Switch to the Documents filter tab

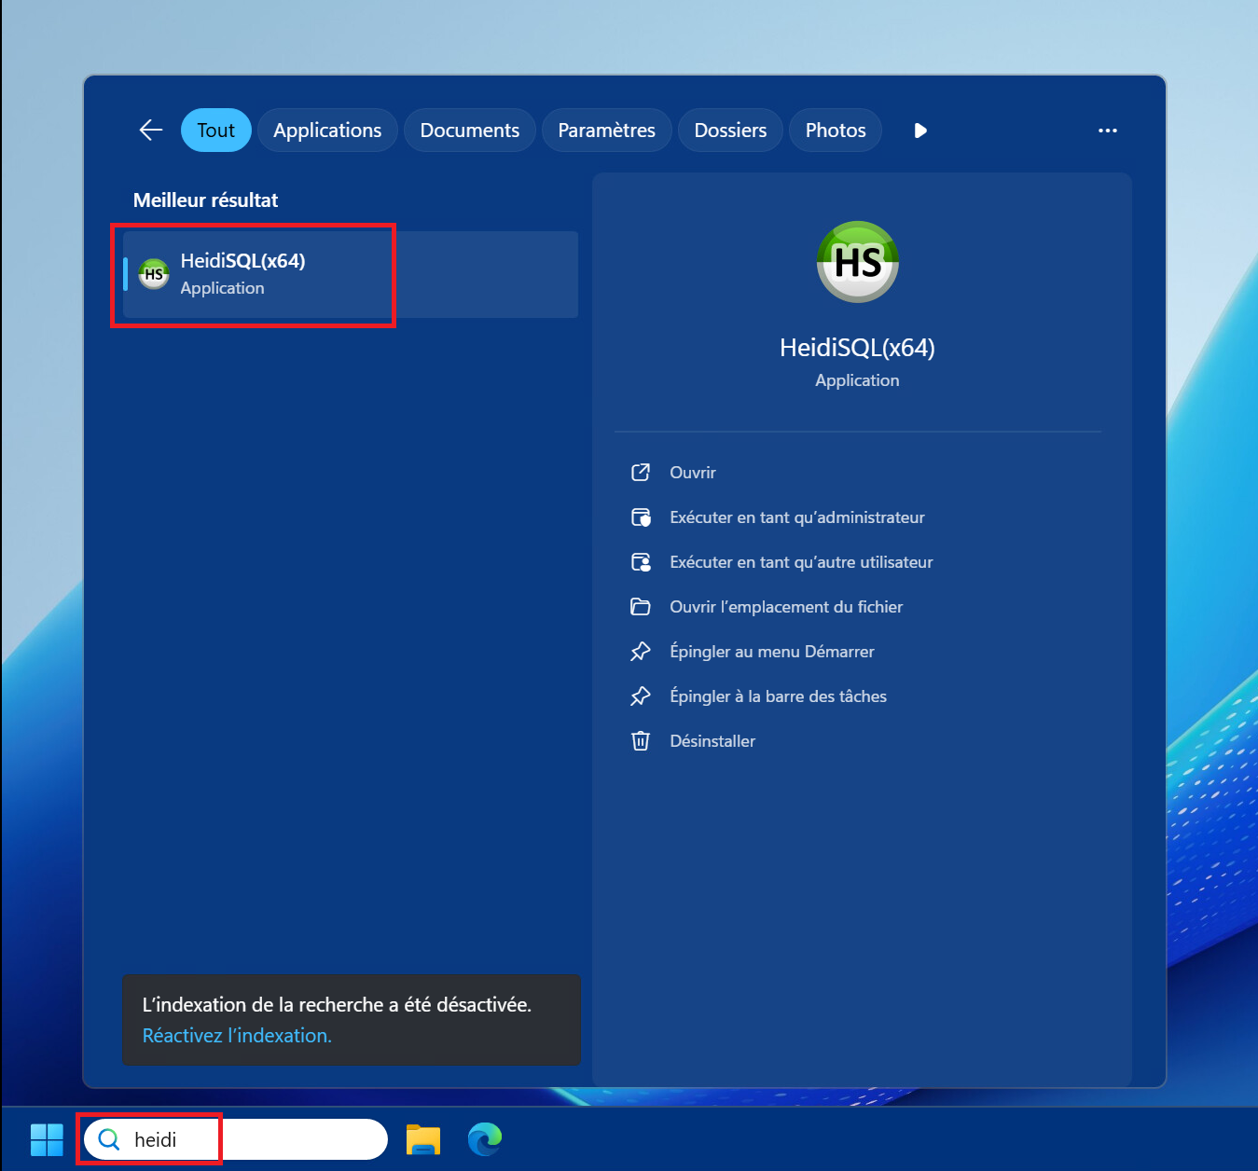pyautogui.click(x=469, y=131)
